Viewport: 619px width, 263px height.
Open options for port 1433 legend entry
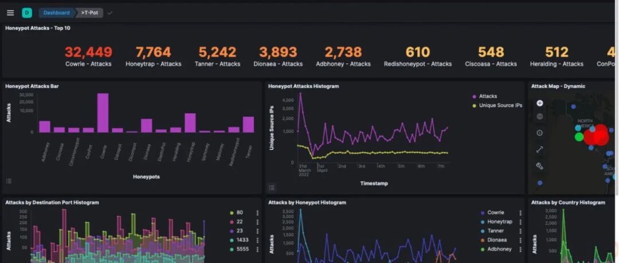[257, 240]
